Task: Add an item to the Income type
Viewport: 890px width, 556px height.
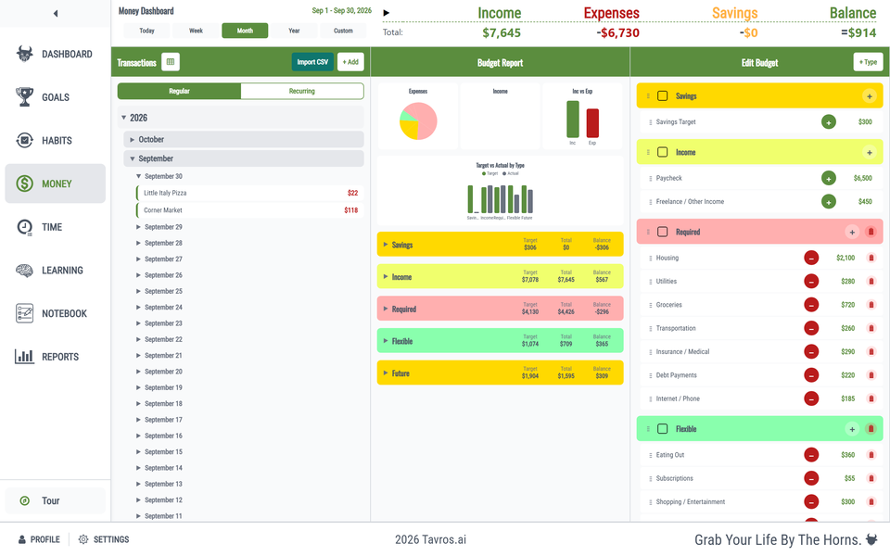Action: coord(869,152)
